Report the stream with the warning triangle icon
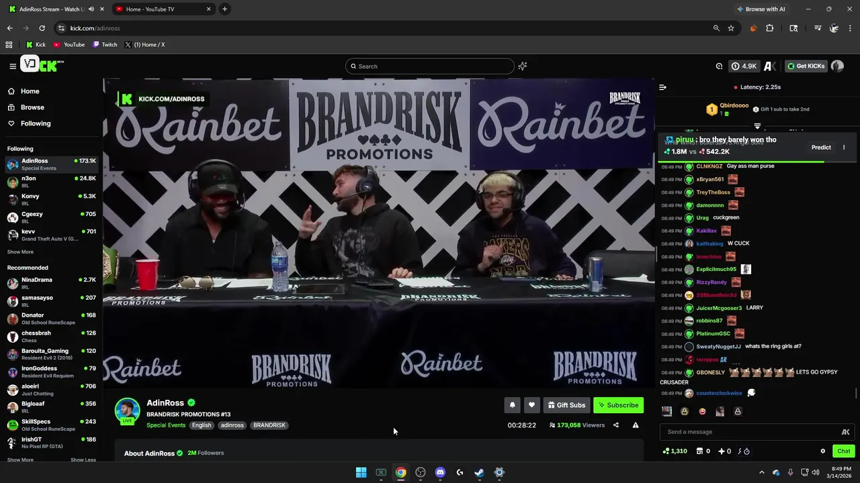 pos(636,425)
